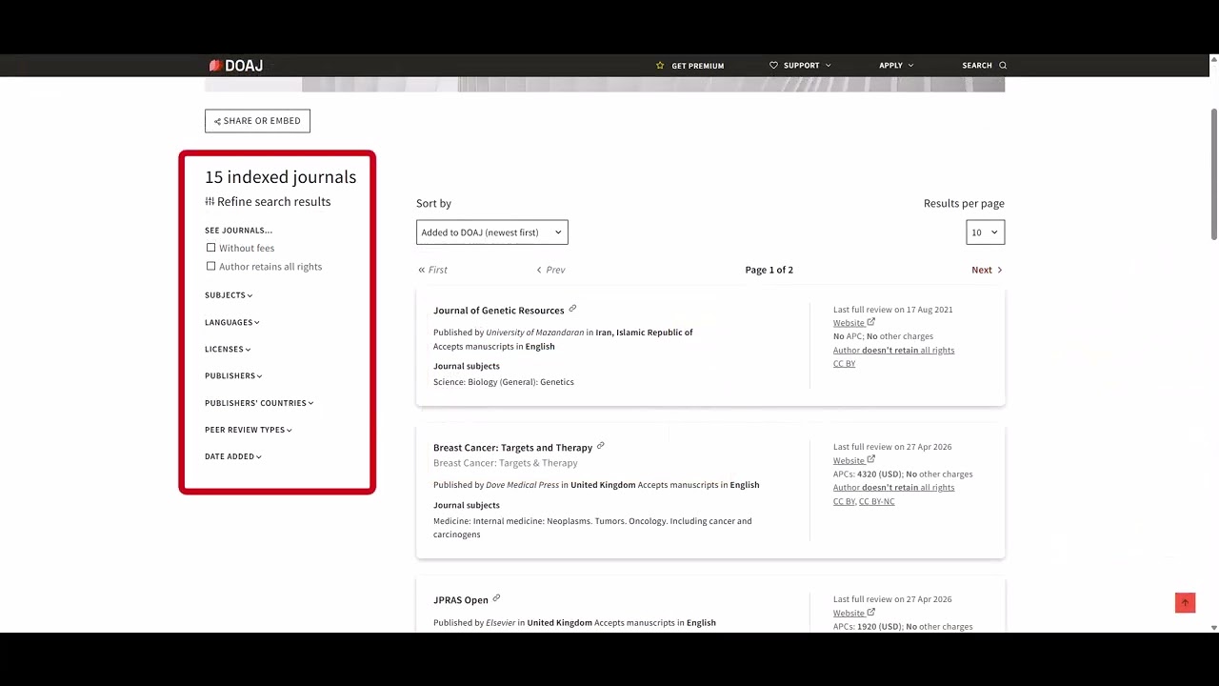The width and height of the screenshot is (1219, 686).
Task: Open the Support menu
Action: click(800, 66)
